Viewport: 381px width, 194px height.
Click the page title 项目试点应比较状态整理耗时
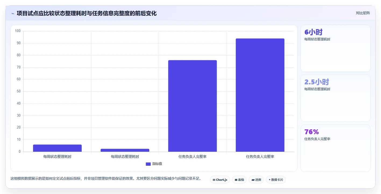click(x=87, y=13)
